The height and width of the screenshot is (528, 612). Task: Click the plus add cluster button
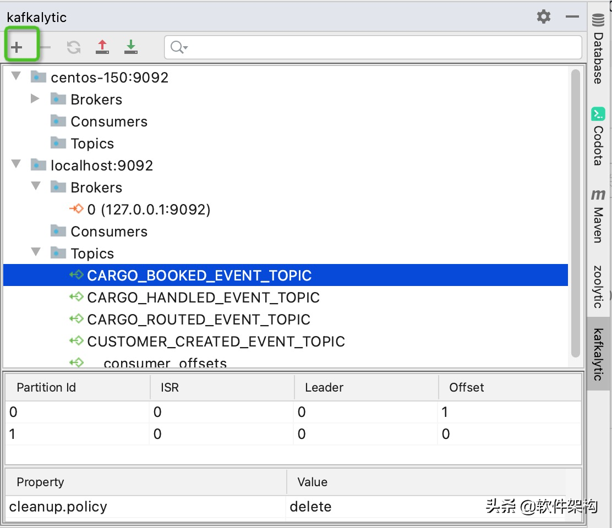[17, 47]
